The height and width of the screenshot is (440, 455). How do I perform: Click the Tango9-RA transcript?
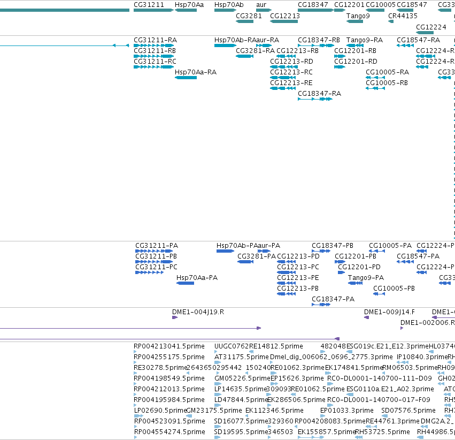click(355, 45)
